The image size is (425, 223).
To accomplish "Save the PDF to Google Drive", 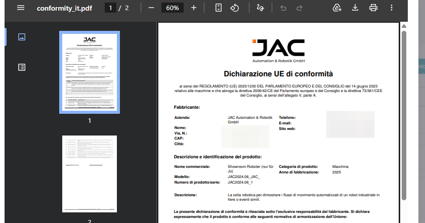I will [337, 8].
